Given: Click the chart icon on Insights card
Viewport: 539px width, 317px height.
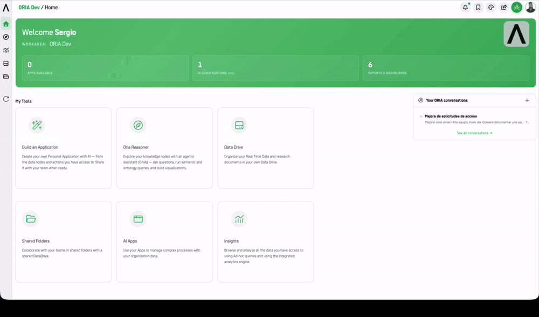Looking at the screenshot, I should click(x=239, y=219).
